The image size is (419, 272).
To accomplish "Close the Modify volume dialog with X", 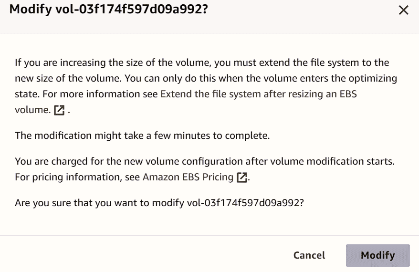I will coord(403,10).
